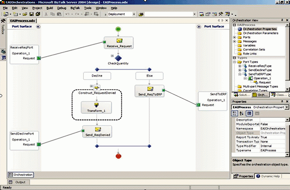Expand the Ports node in Orchestration View
Image resolution: width=290 pixels, height=190 pixels.
[x=234, y=37]
